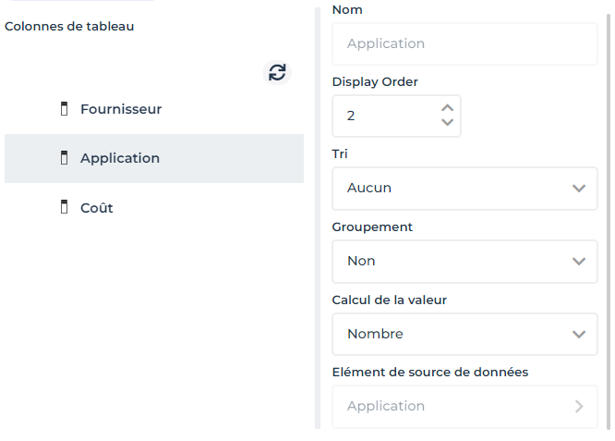Open the Tri dropdown showing Aucun
Image resolution: width=615 pixels, height=441 pixels.
coord(452,188)
